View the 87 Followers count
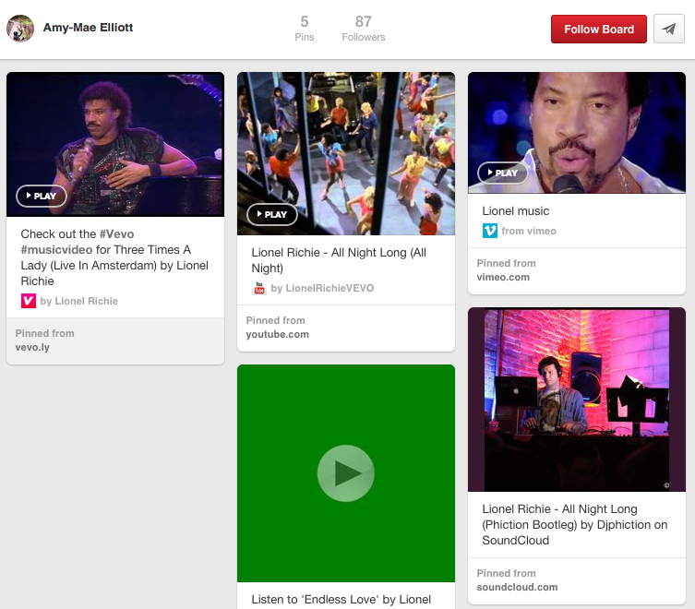695x609 pixels. tap(363, 29)
